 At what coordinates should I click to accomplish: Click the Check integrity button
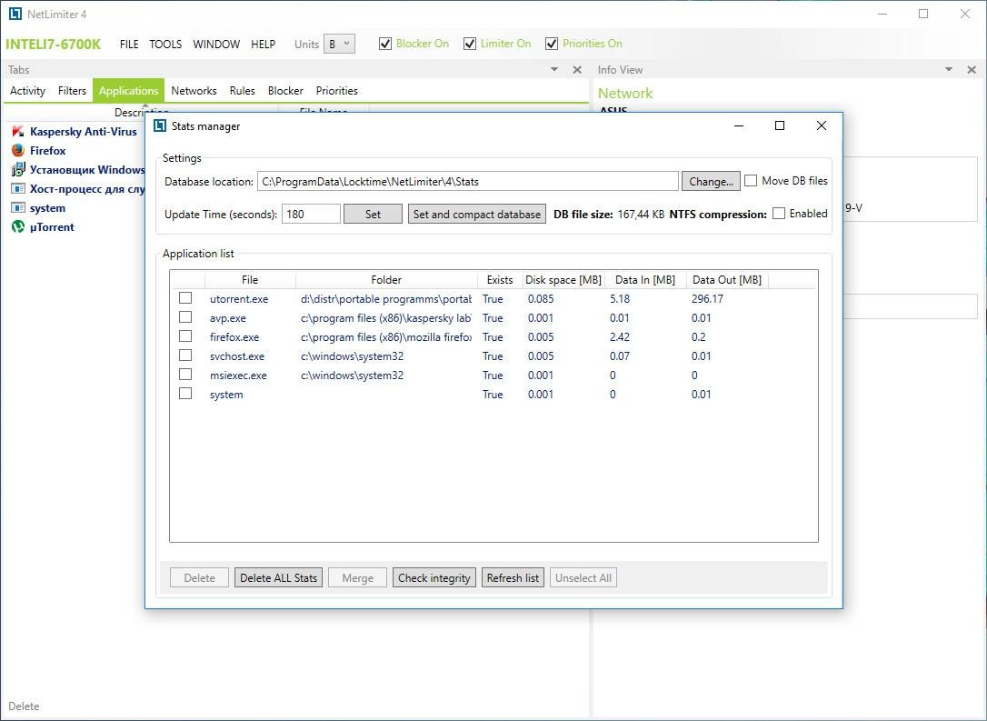[x=434, y=578]
